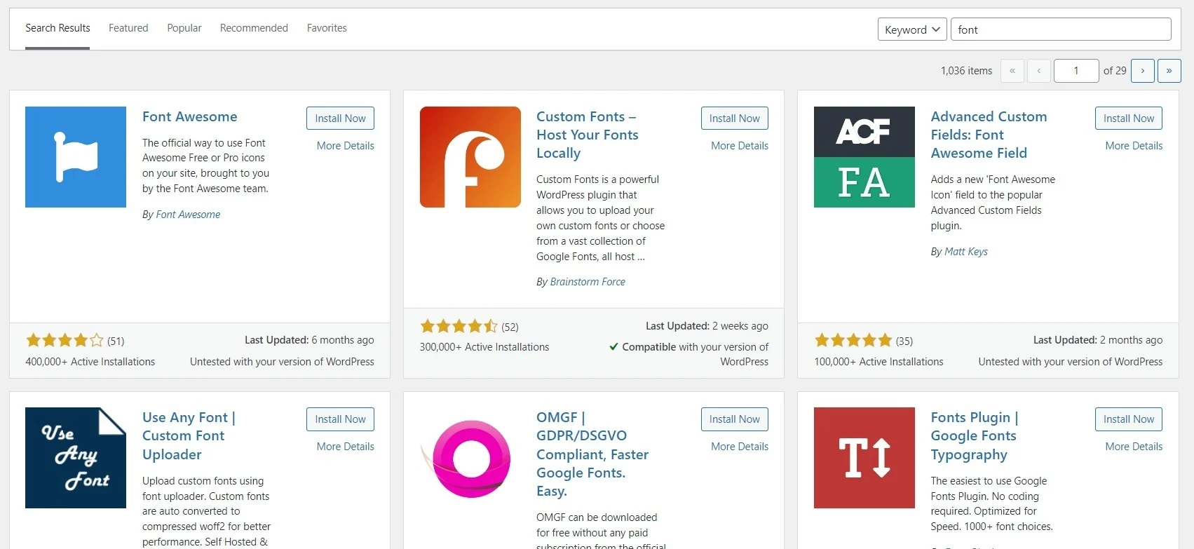Open the OMGF GDPR/DSGVO Compliant title link

(x=592, y=454)
